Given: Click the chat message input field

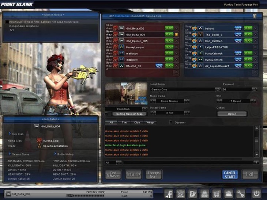Looking at the screenshot, I should pos(188,163).
